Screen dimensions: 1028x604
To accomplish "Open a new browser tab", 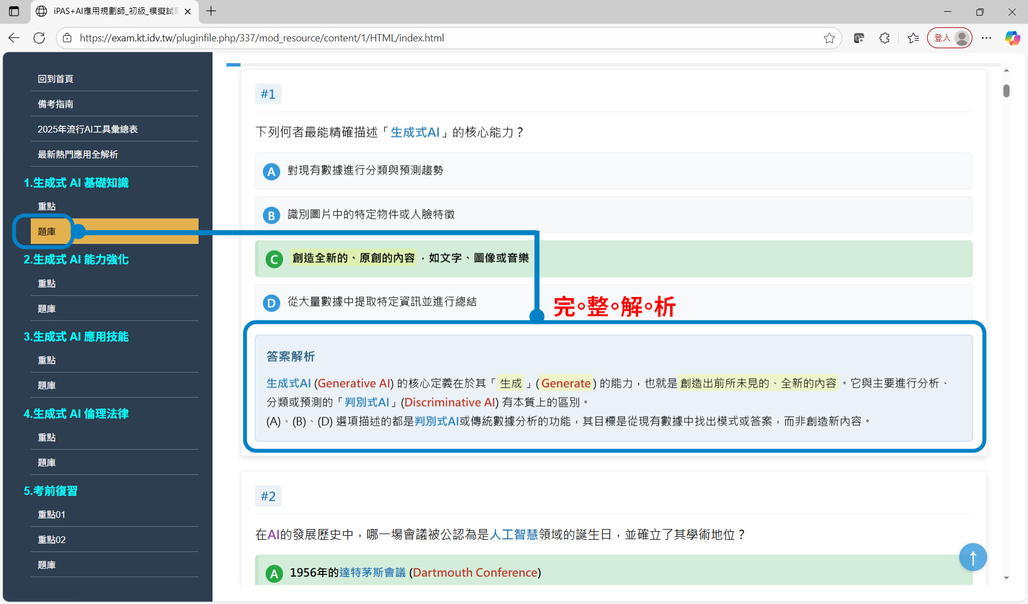I will coord(211,11).
